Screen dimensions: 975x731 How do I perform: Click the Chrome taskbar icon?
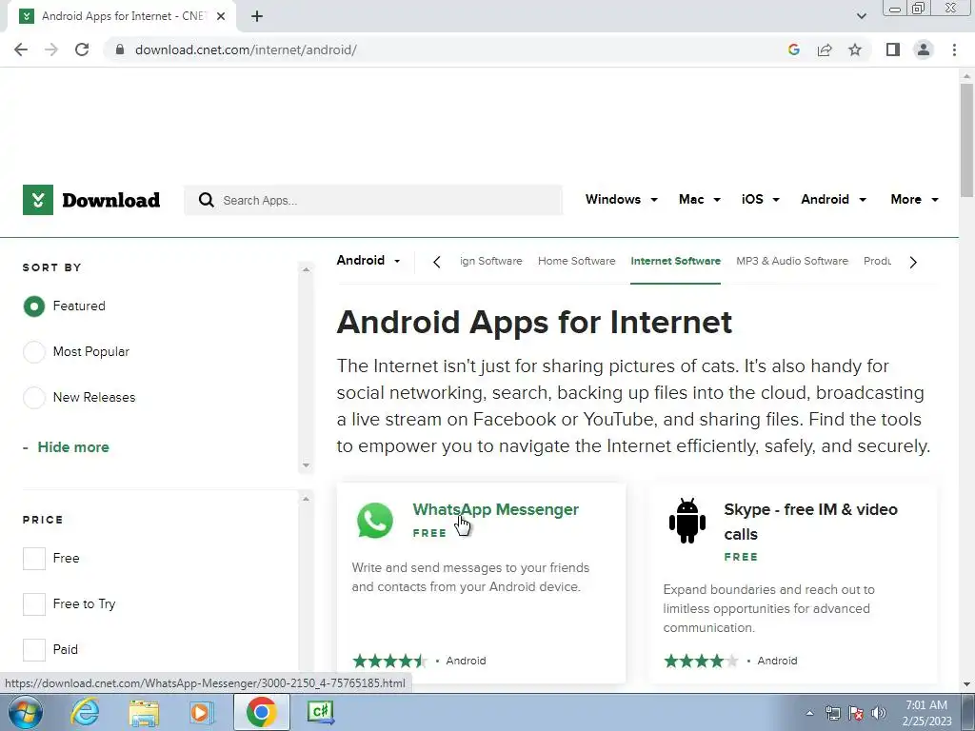tap(261, 712)
